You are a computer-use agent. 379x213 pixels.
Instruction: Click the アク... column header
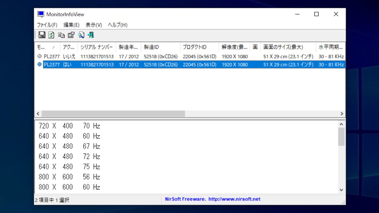(x=69, y=47)
